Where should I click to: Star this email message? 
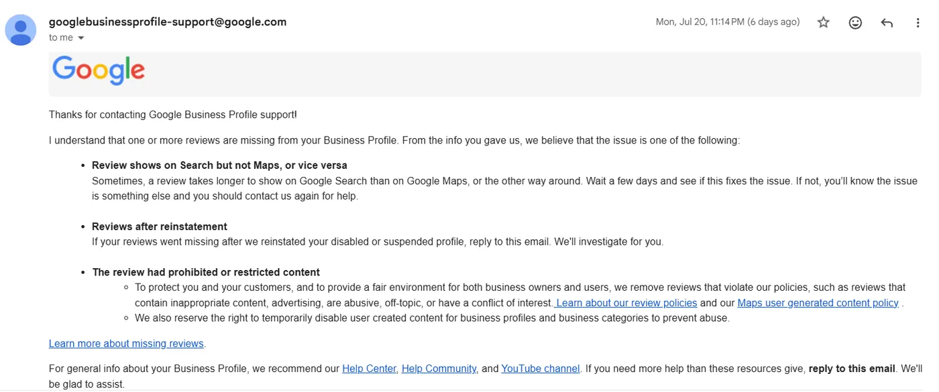point(824,23)
